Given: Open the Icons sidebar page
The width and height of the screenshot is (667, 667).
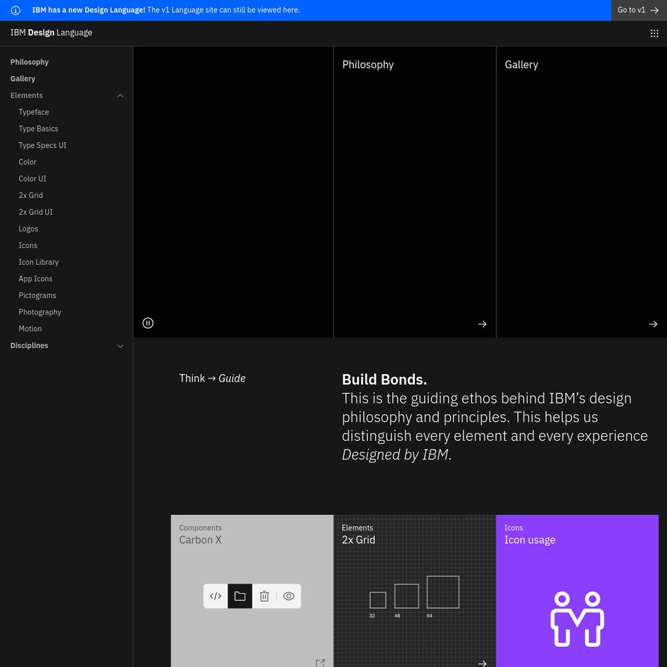Looking at the screenshot, I should click(x=27, y=245).
